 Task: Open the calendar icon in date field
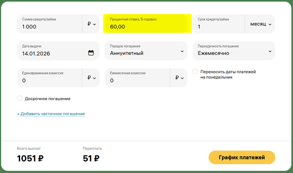[91, 53]
